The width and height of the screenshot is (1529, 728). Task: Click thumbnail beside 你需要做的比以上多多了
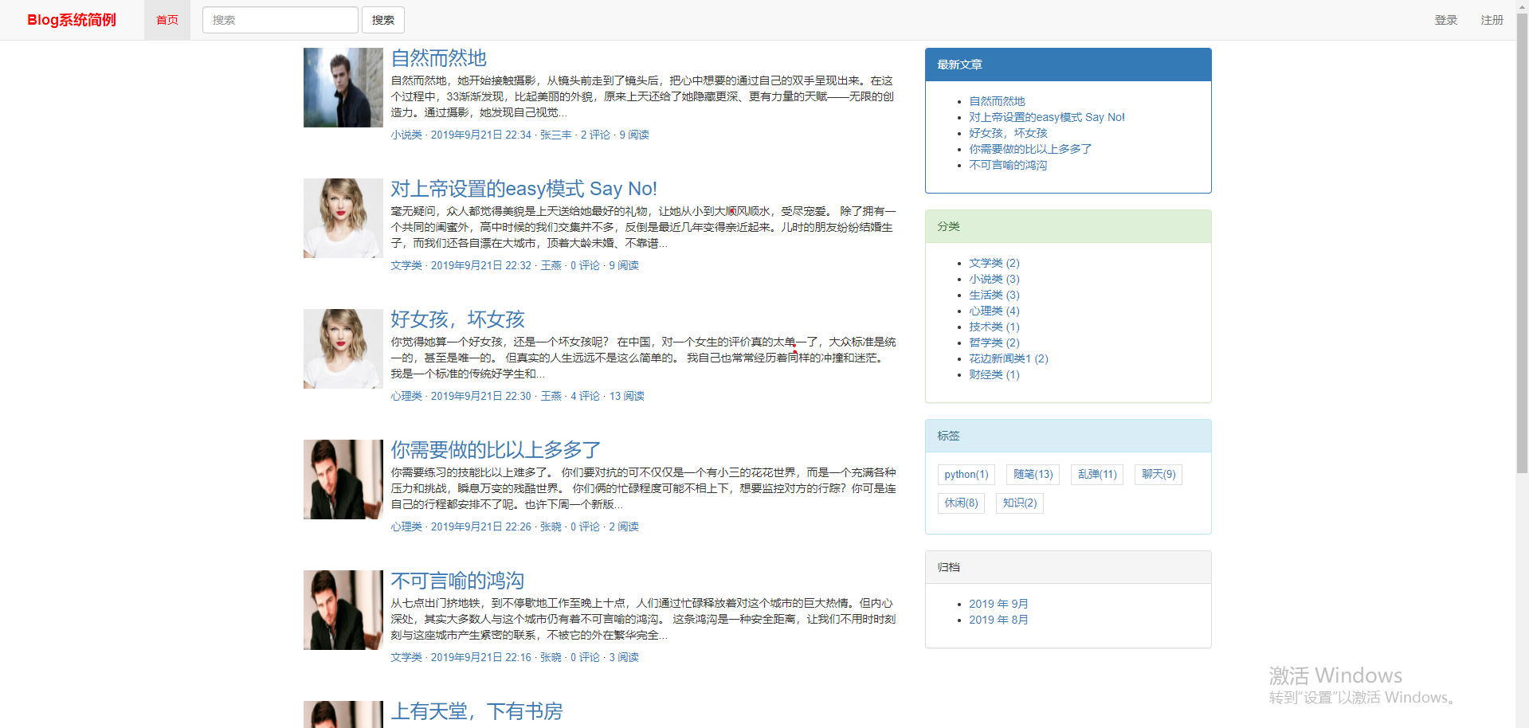(343, 479)
